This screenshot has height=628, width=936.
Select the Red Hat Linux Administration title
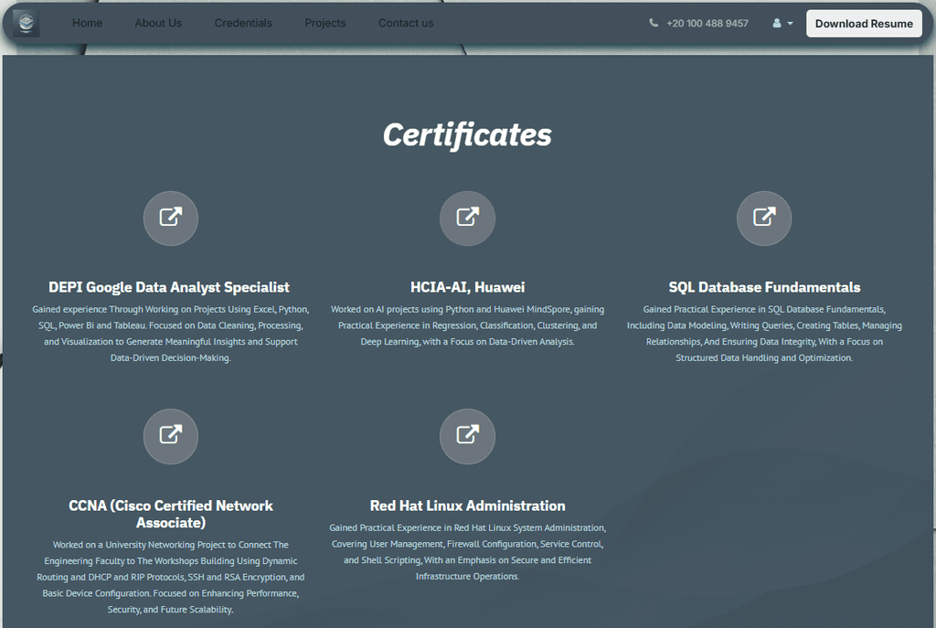pyautogui.click(x=467, y=506)
